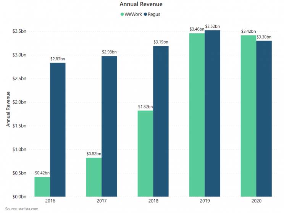
Task: Select the WeWork 2019 bar
Action: coord(197,115)
